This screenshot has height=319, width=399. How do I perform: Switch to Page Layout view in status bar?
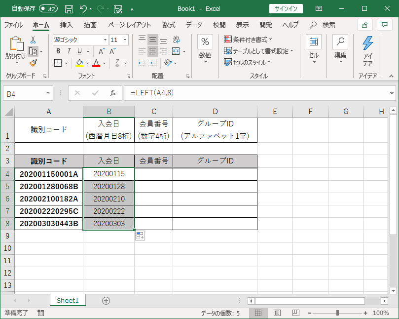[277, 313]
